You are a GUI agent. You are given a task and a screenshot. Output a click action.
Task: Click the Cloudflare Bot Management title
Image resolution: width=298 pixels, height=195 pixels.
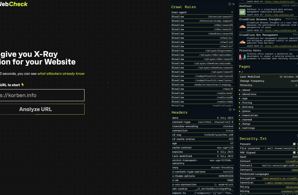coord(259,35)
